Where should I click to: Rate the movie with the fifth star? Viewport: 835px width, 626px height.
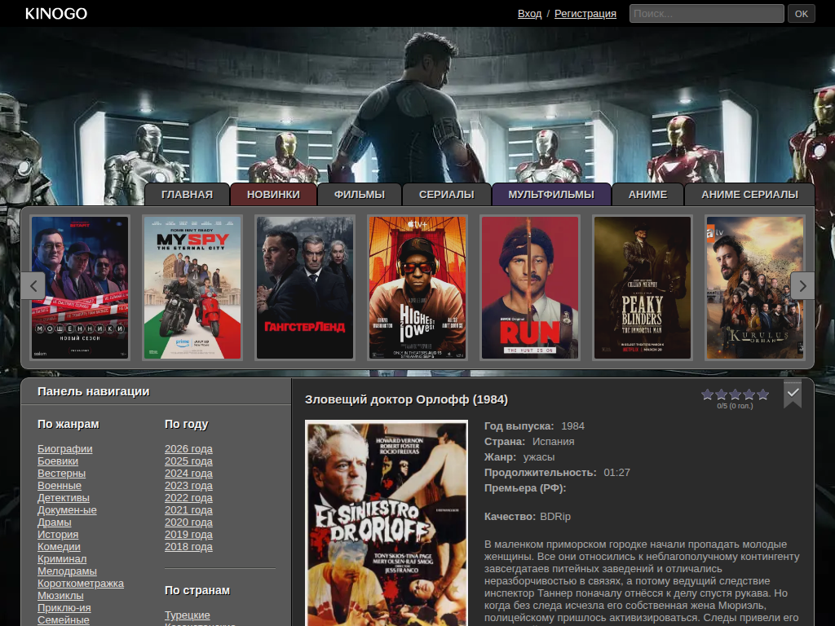point(762,395)
